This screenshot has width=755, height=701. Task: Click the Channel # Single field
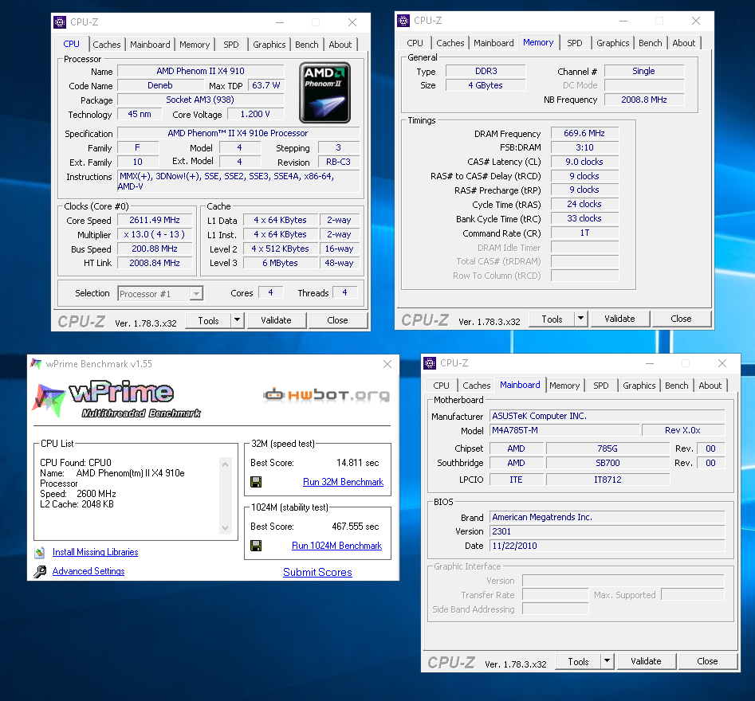pos(644,71)
